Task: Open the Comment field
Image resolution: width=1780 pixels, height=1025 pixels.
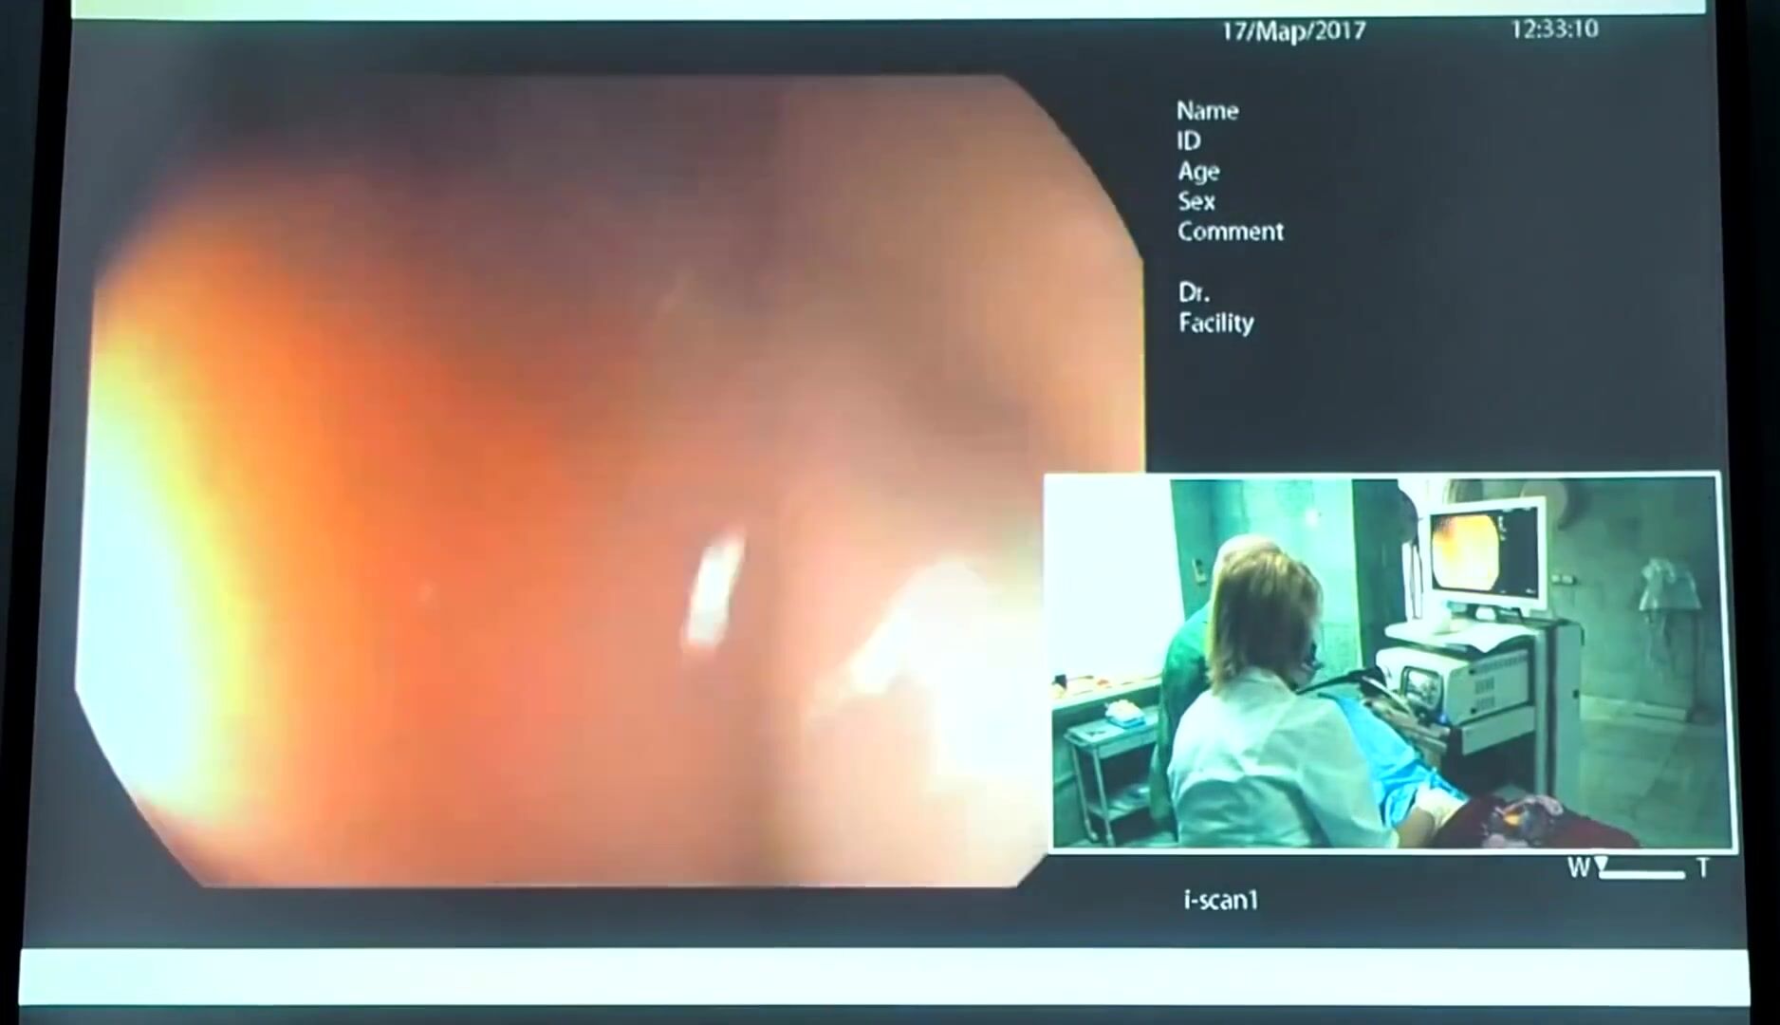Action: pyautogui.click(x=1230, y=232)
